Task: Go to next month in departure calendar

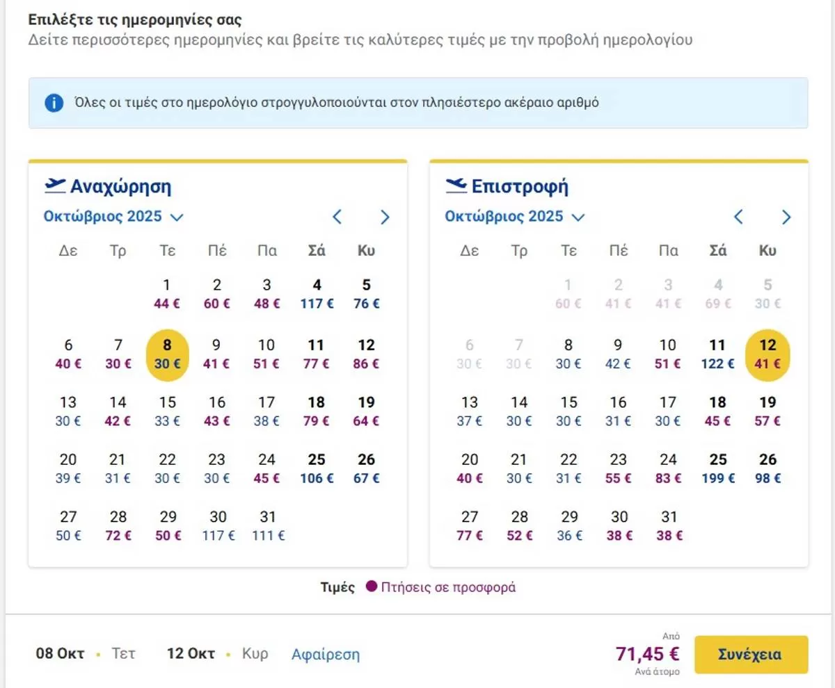Action: tap(385, 217)
